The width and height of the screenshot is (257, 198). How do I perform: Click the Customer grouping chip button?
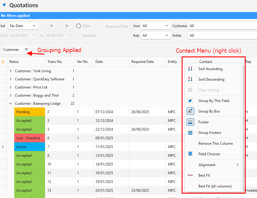[16, 50]
